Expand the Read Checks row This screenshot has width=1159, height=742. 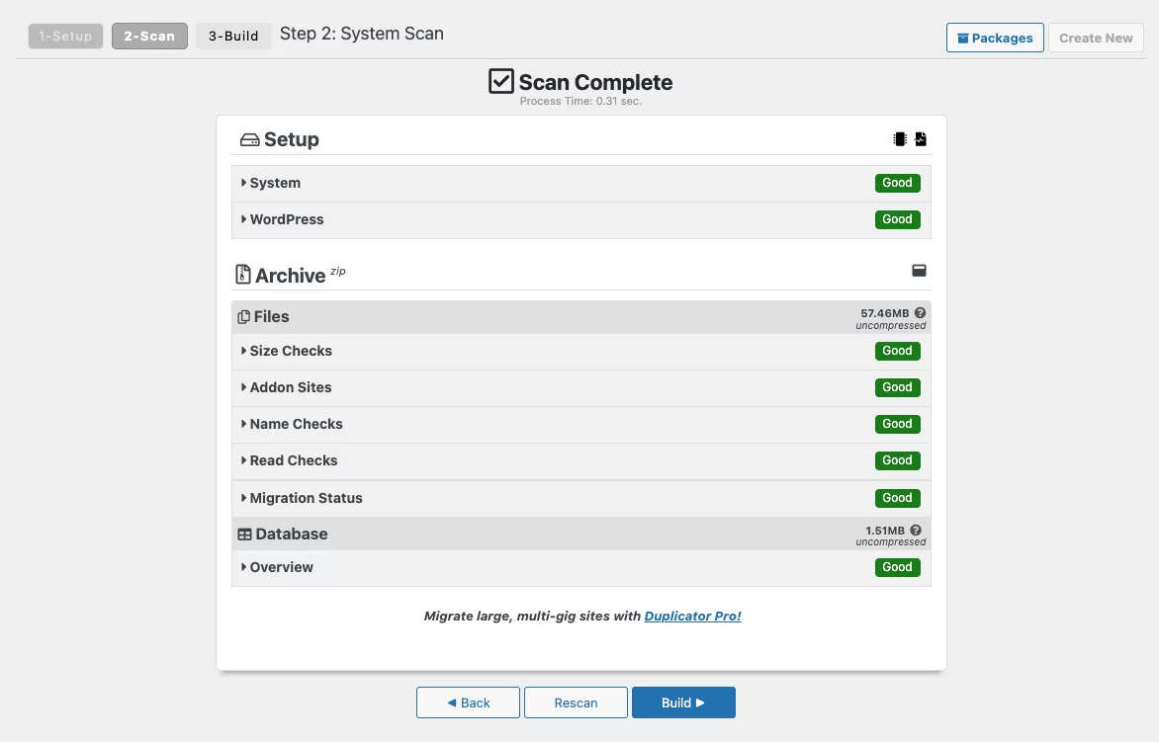pyautogui.click(x=580, y=460)
